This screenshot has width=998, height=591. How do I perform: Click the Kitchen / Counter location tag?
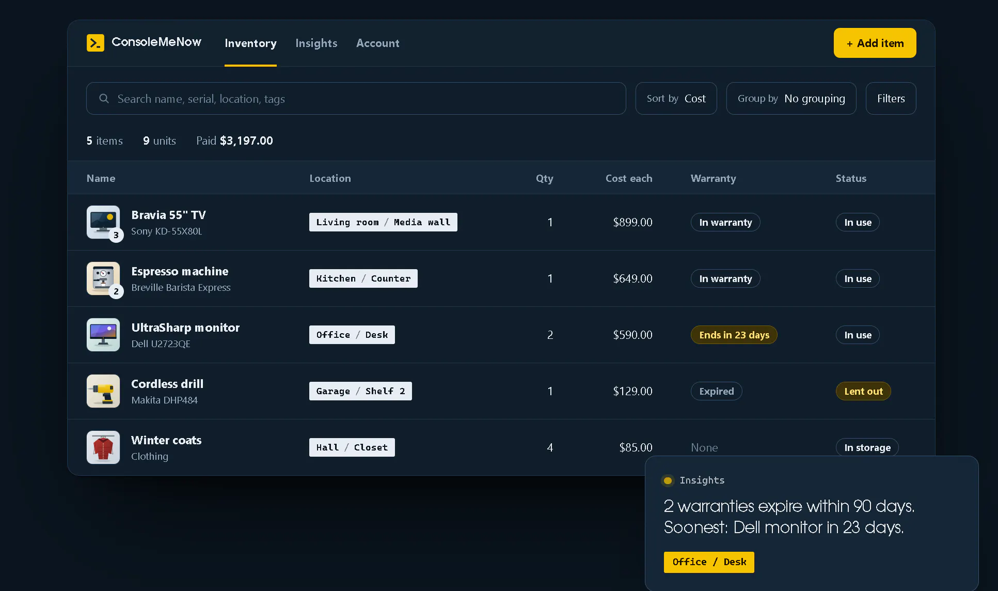pos(363,278)
